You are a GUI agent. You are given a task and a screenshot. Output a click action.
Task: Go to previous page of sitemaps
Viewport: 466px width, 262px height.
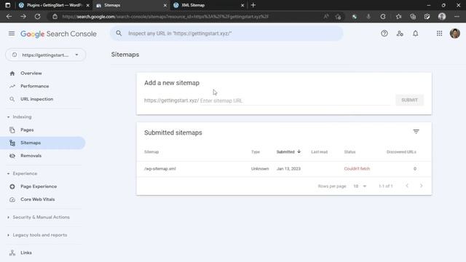pos(407,186)
